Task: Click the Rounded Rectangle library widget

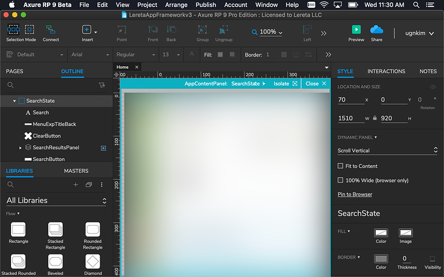Action: [93, 229]
